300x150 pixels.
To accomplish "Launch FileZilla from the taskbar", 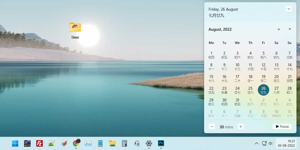I will click(x=39, y=143).
